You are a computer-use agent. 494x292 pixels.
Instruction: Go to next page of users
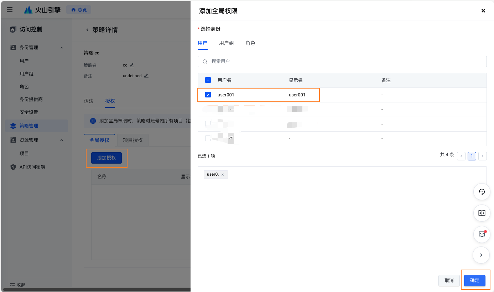pyautogui.click(x=483, y=156)
